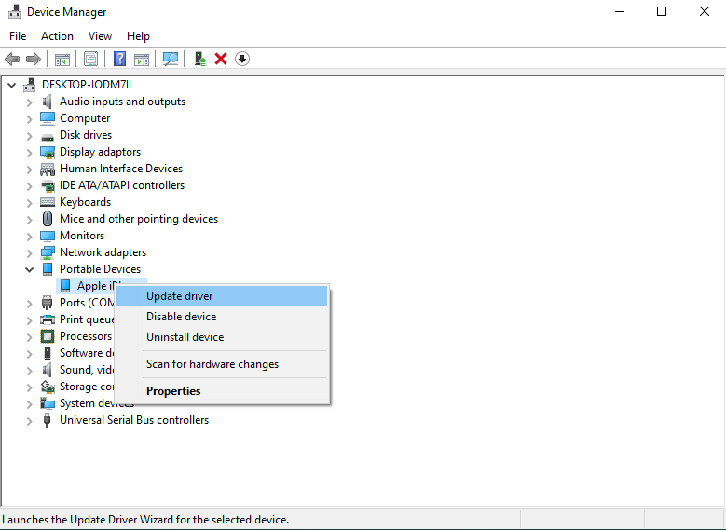Click the Disk drives icon
The image size is (726, 530).
48,137
